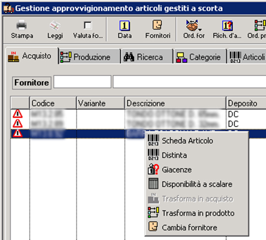The width and height of the screenshot is (266, 240).
Task: Click the Fornitori face icon
Action: pos(157,25)
